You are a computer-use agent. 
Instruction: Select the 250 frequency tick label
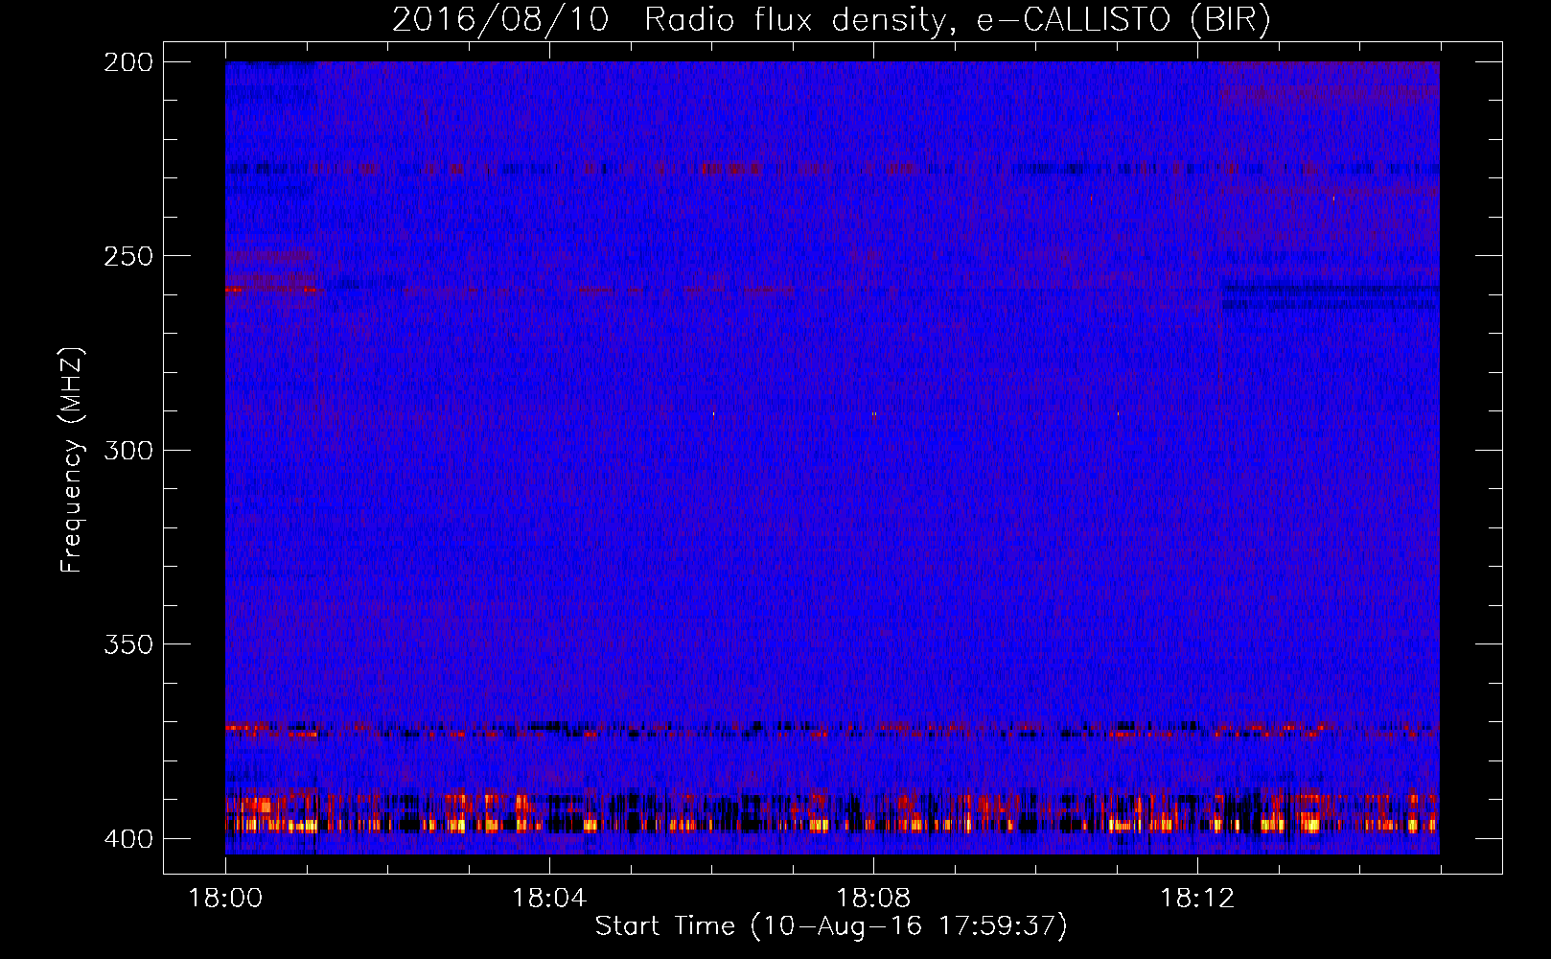coord(128,256)
